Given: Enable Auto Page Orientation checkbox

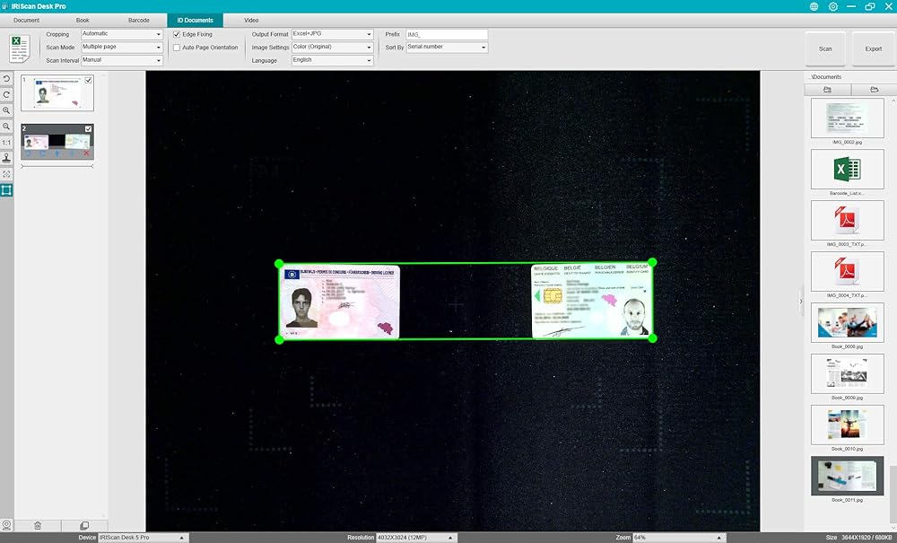Looking at the screenshot, I should 177,48.
